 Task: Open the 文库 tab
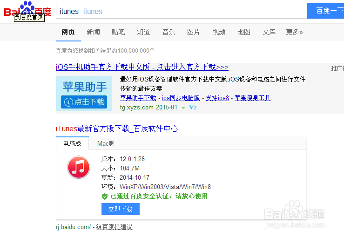coord(269,32)
